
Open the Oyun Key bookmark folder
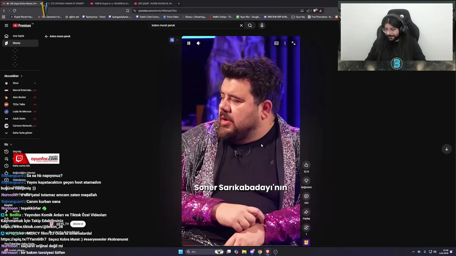click(298, 17)
